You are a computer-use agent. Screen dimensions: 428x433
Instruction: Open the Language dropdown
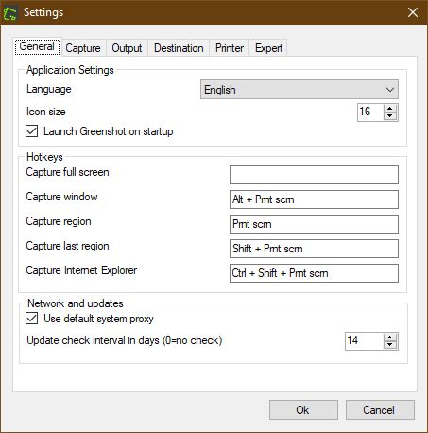[300, 90]
